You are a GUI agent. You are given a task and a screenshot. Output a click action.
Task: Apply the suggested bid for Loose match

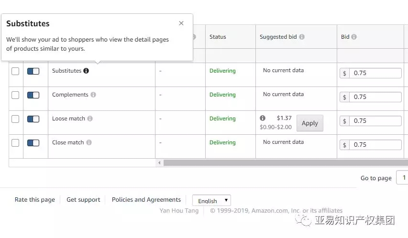(x=309, y=123)
